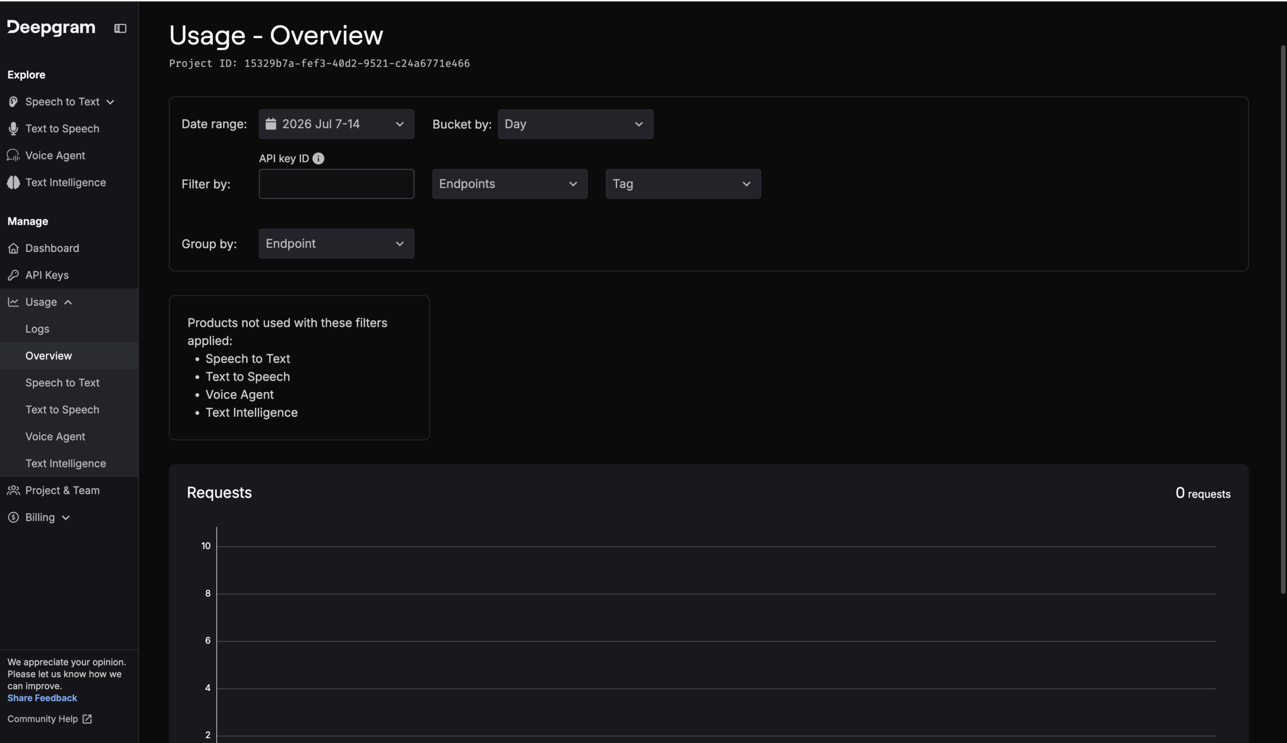Click the brain icon beside Text Intelligence in Explore
This screenshot has width=1287, height=743.
tap(13, 182)
